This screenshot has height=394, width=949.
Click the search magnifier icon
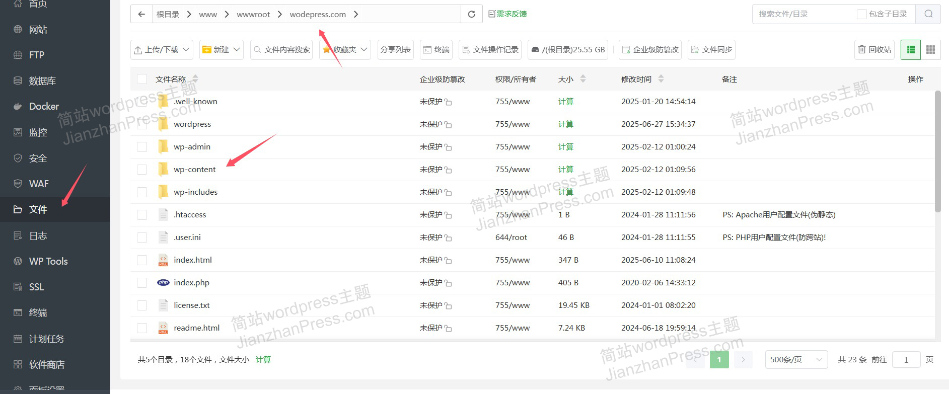(x=928, y=14)
